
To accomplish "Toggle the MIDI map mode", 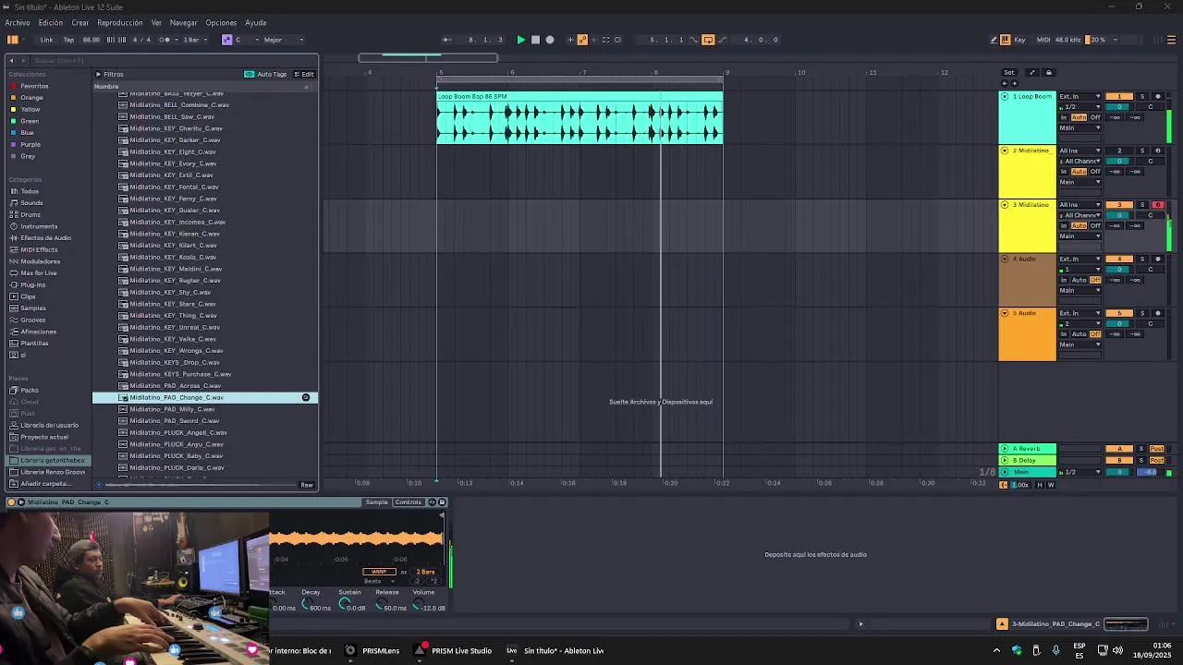I will click(x=1043, y=40).
